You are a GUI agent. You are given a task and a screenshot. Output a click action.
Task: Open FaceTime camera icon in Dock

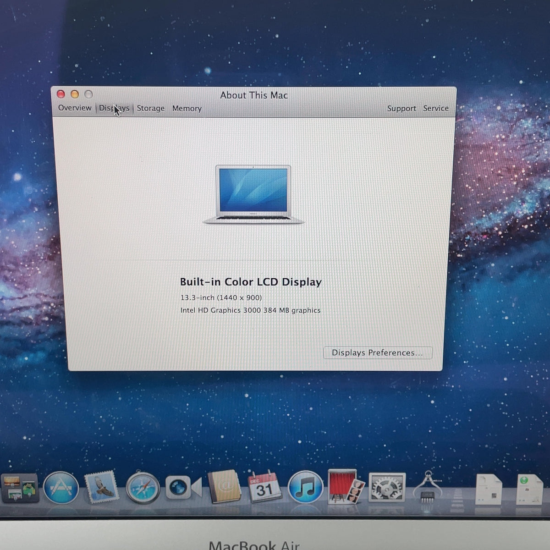point(183,487)
